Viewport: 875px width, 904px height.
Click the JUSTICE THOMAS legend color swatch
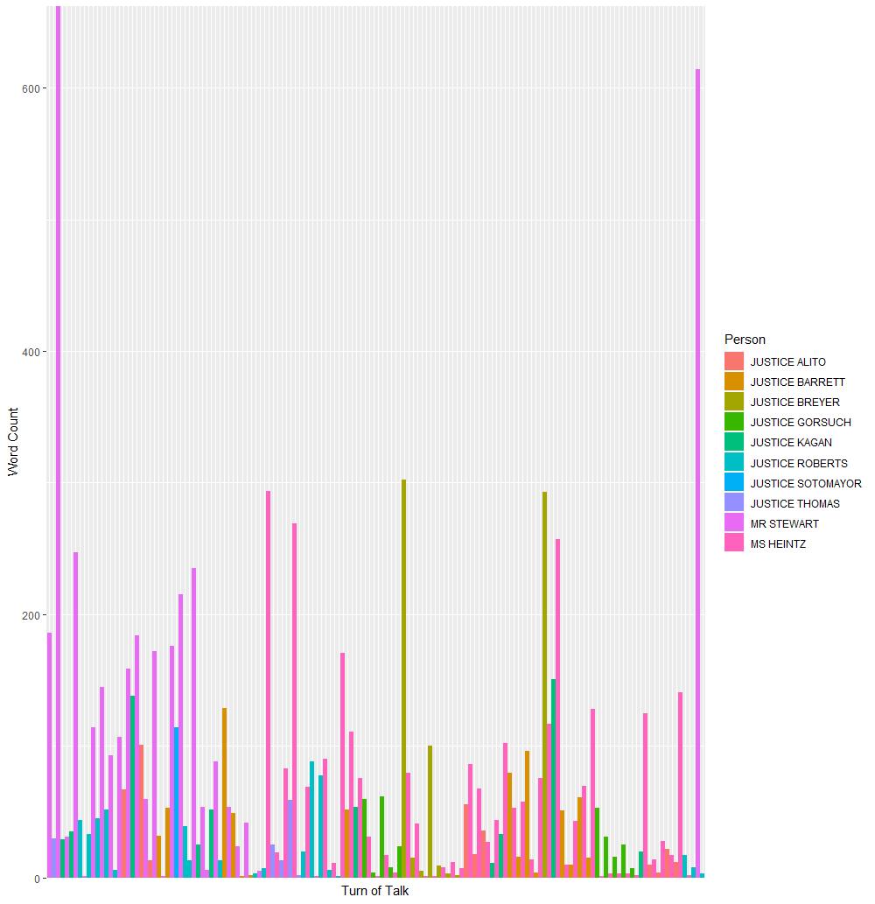[x=733, y=503]
